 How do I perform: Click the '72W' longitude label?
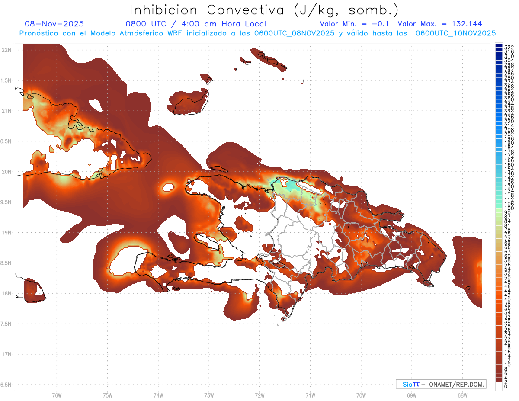(259, 395)
